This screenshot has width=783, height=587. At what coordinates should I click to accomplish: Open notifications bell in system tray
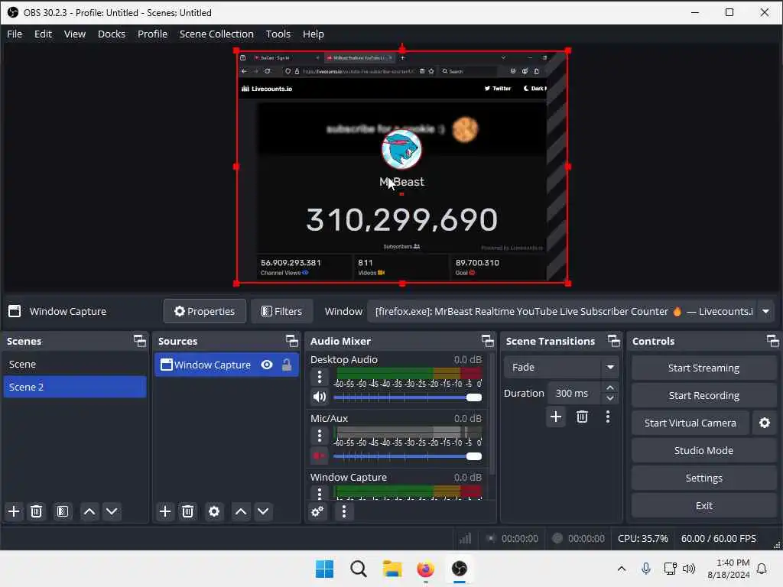[762, 569]
